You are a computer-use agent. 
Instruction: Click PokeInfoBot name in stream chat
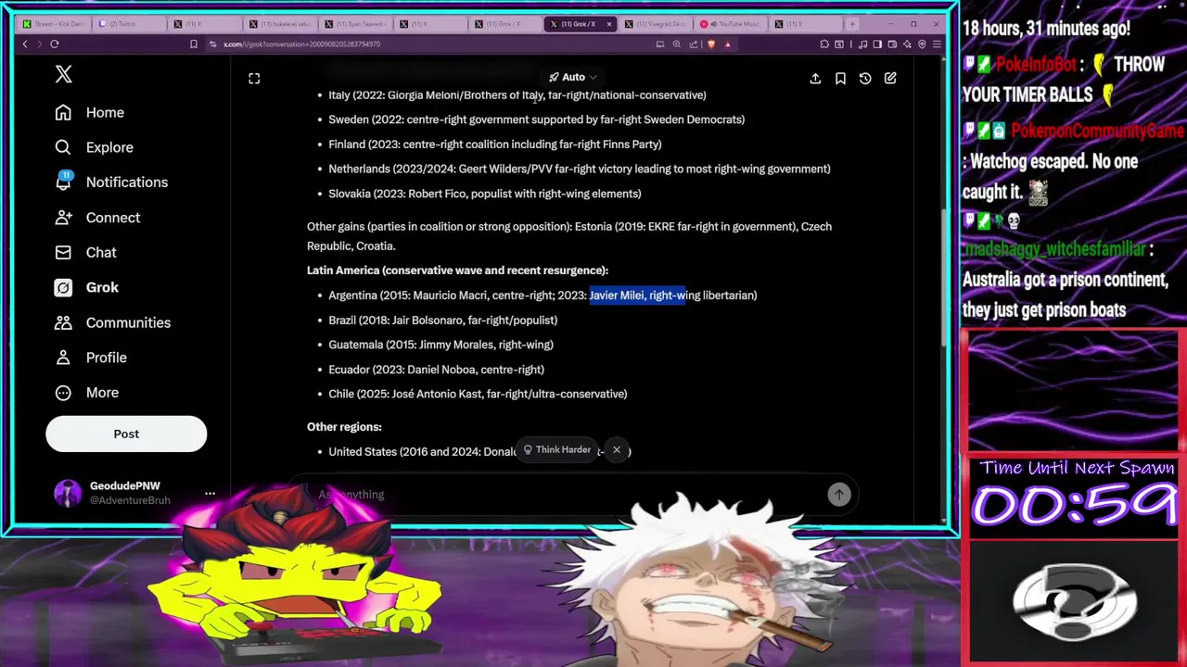click(x=1037, y=65)
